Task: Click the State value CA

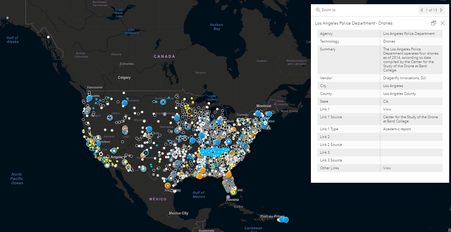Action: point(386,101)
